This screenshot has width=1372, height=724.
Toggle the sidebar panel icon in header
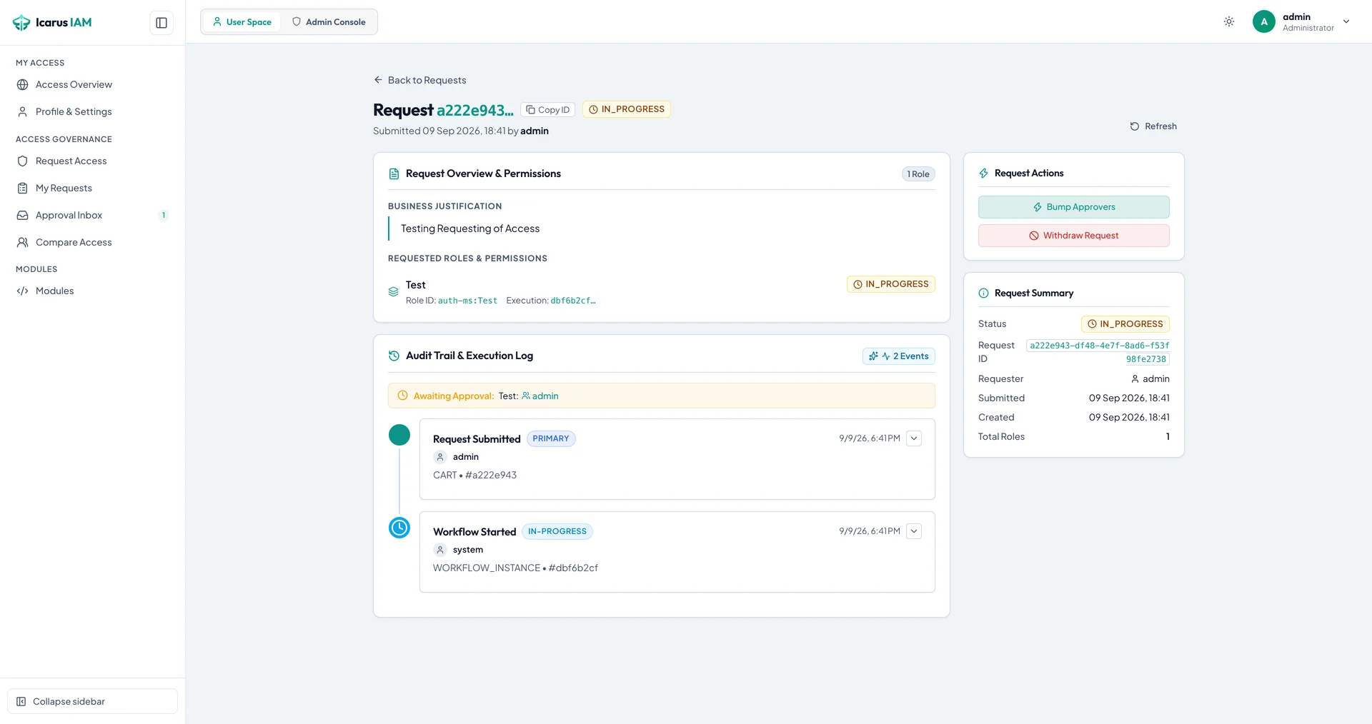161,23
